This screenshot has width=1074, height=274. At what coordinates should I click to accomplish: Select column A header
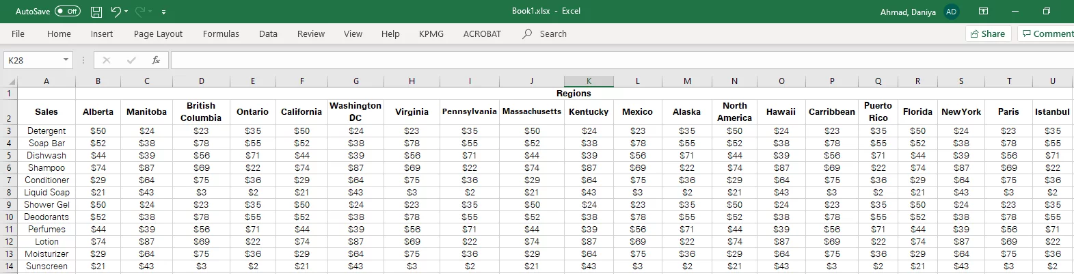46,81
